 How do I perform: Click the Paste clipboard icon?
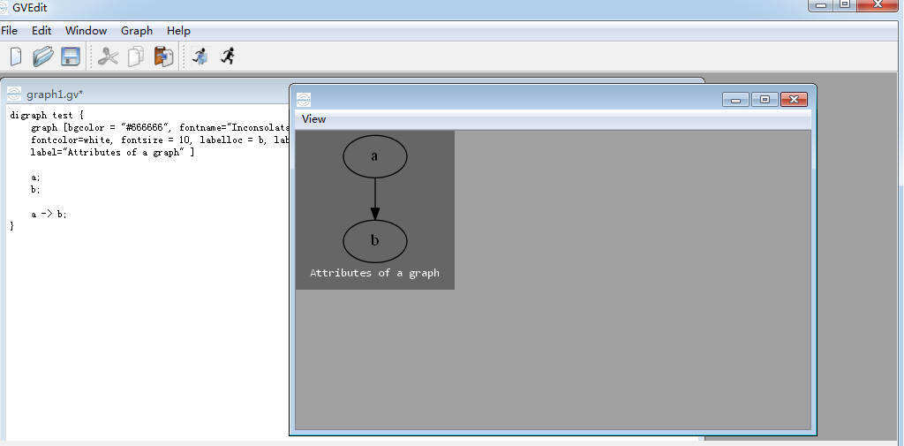pos(163,56)
